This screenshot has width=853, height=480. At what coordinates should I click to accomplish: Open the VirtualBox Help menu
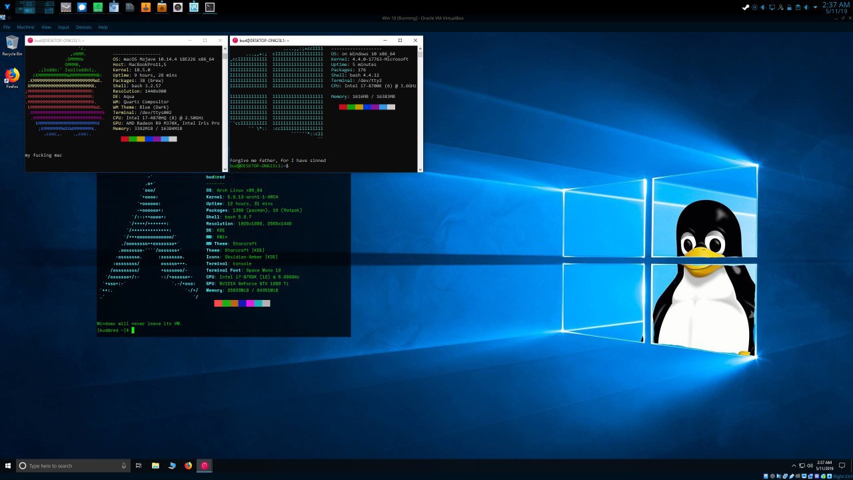tap(103, 27)
